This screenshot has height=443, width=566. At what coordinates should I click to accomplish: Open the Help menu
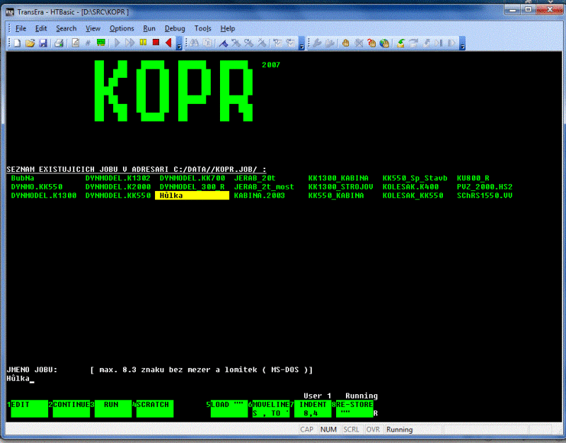227,28
